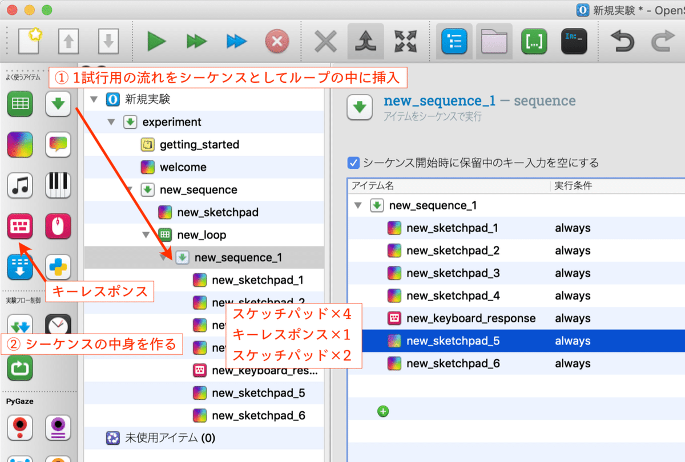Click the アイテム名 column header

coord(373,186)
